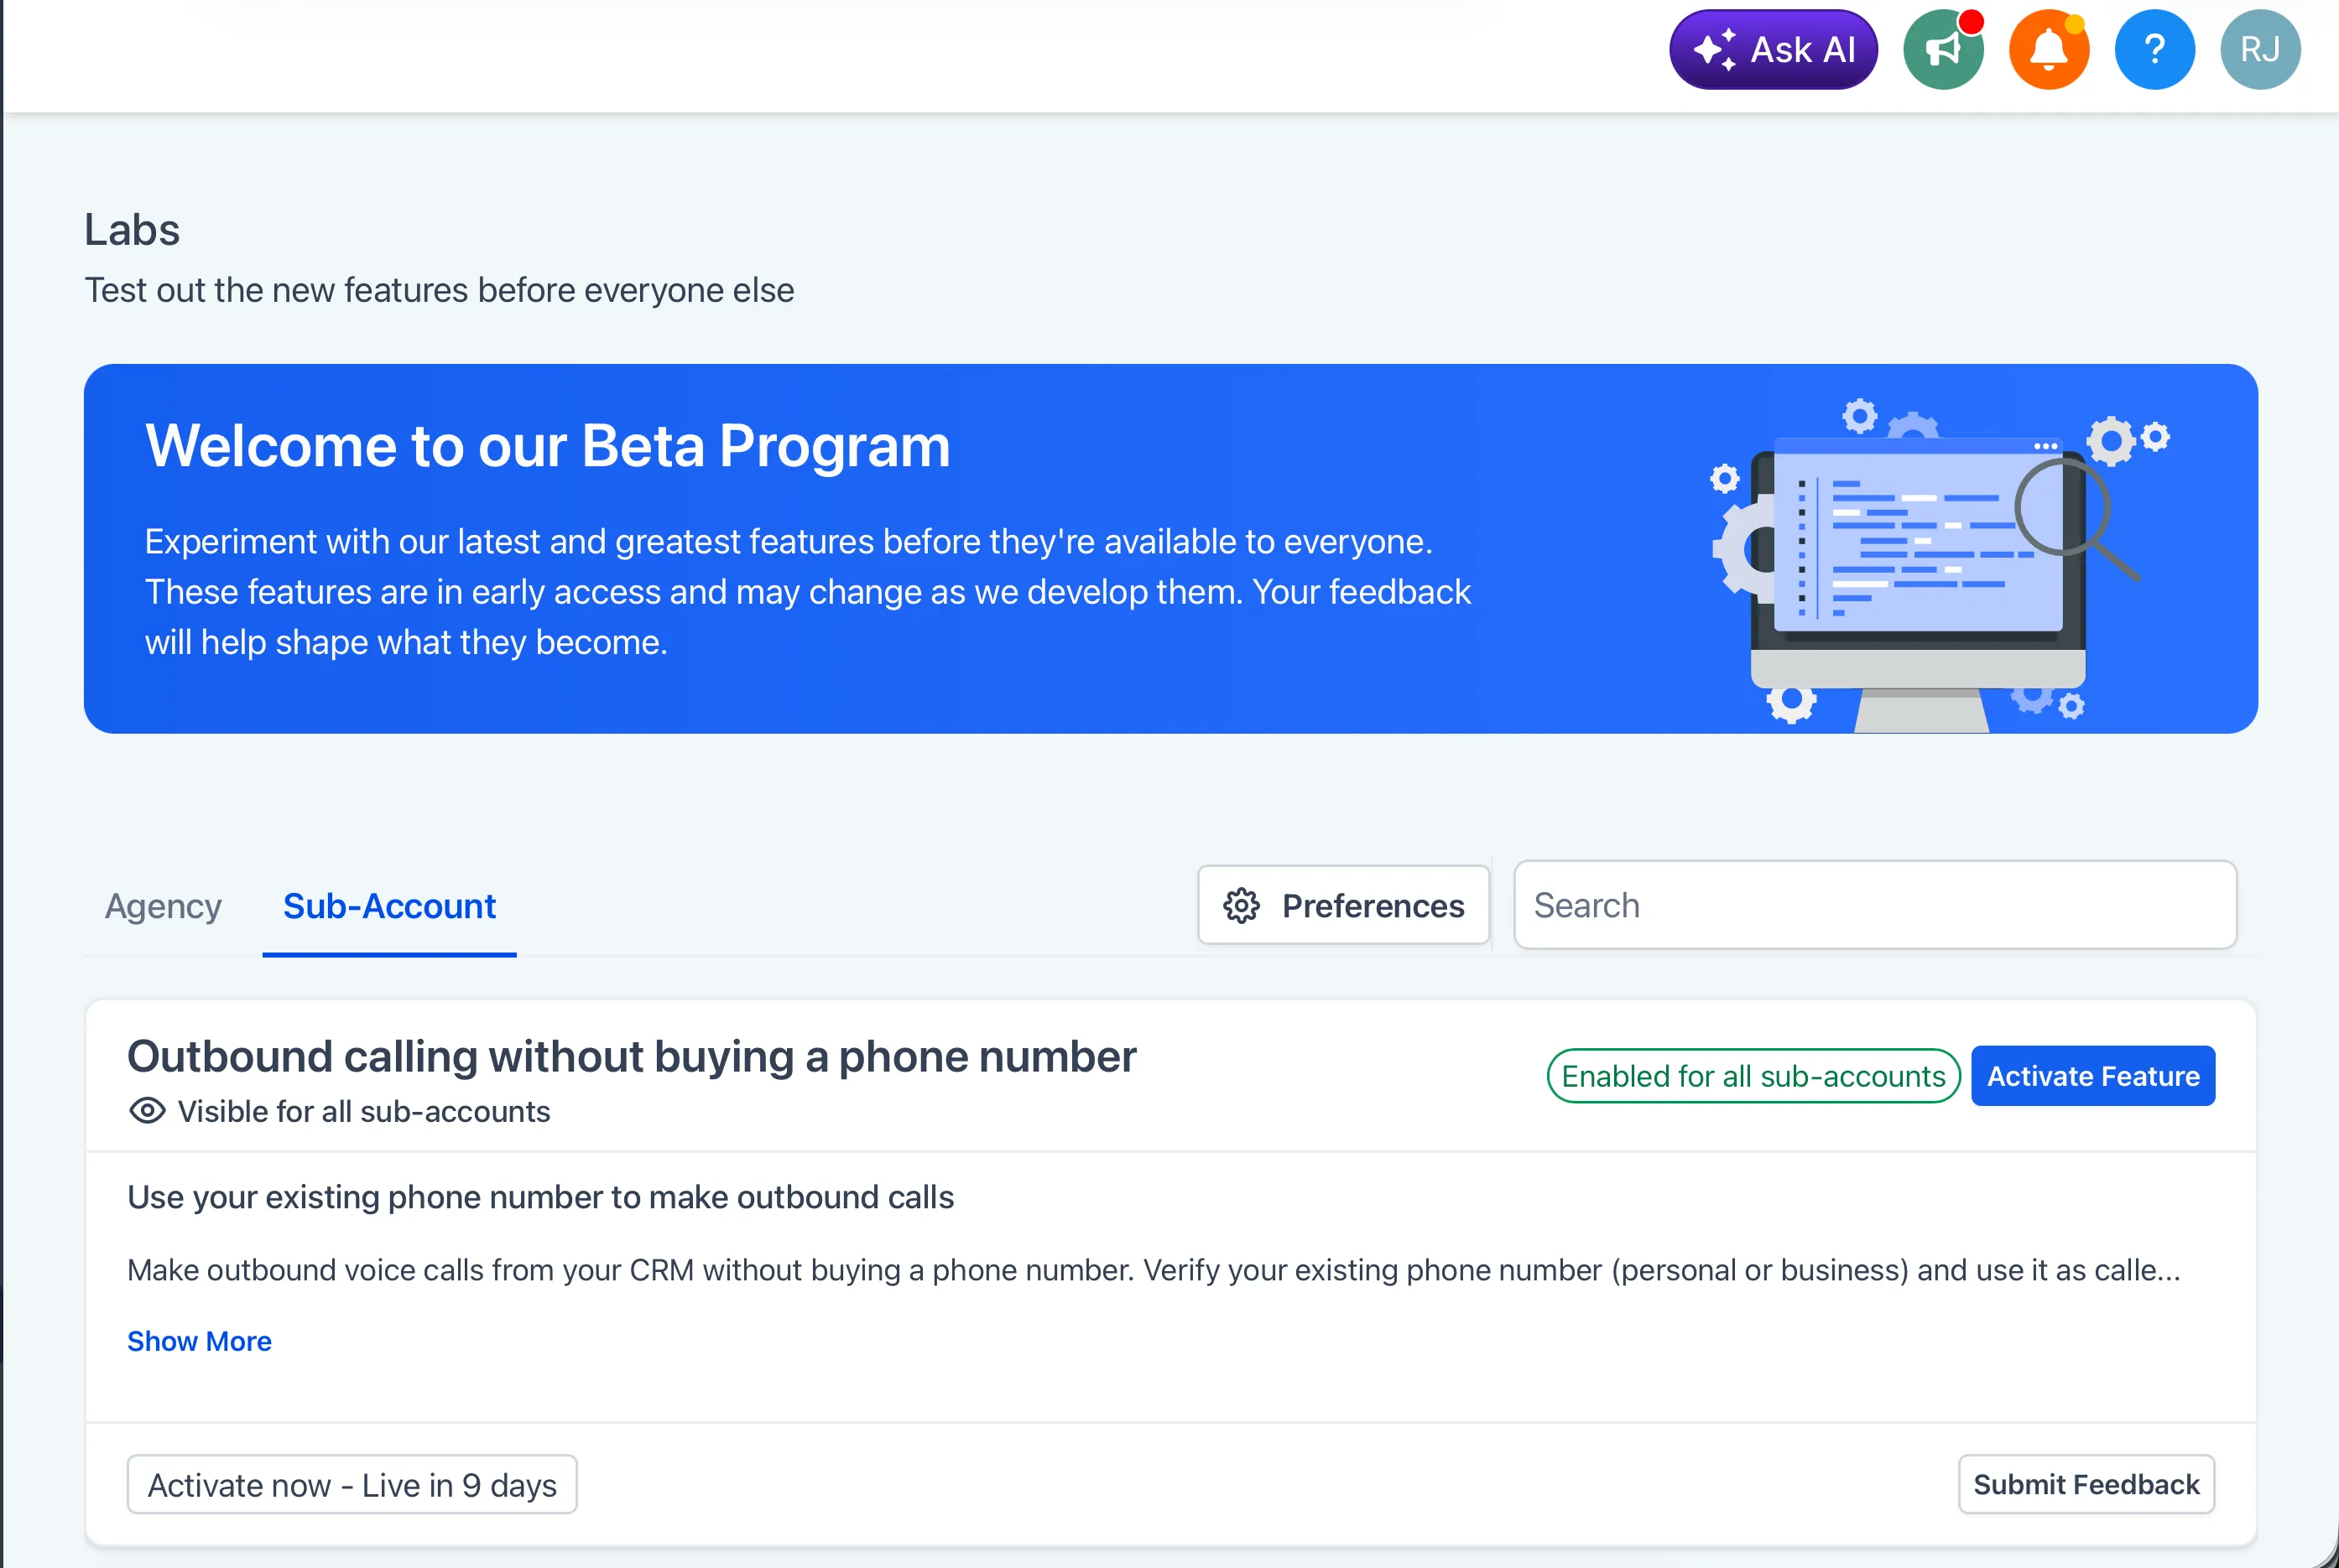This screenshot has width=2339, height=1568.
Task: Open the announcements megaphone icon
Action: pyautogui.click(x=1943, y=50)
